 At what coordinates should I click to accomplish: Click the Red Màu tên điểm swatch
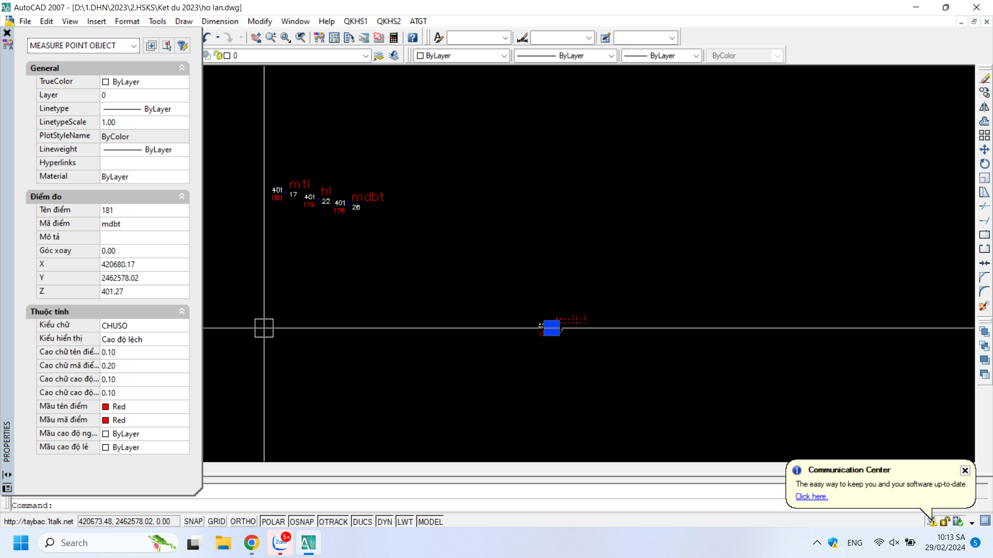(106, 407)
